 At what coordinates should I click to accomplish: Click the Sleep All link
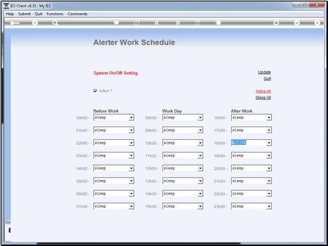tap(263, 98)
